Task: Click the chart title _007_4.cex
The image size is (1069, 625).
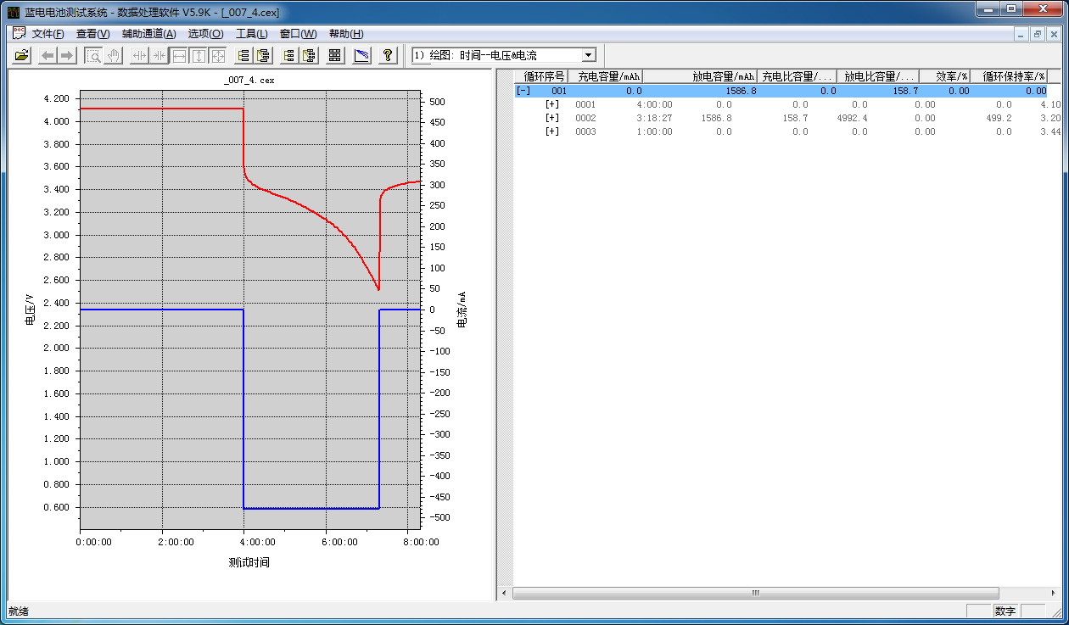Action: coord(249,80)
